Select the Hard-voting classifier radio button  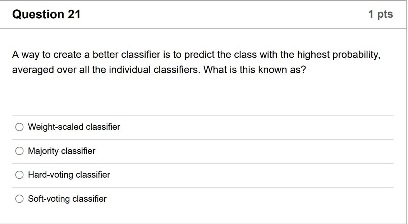click(19, 174)
